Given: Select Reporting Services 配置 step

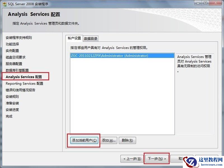Looking at the screenshot, I should (24, 83).
